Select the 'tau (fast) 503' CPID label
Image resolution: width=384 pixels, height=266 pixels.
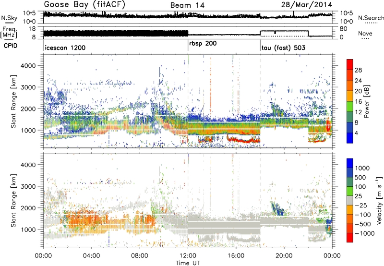pos(283,48)
